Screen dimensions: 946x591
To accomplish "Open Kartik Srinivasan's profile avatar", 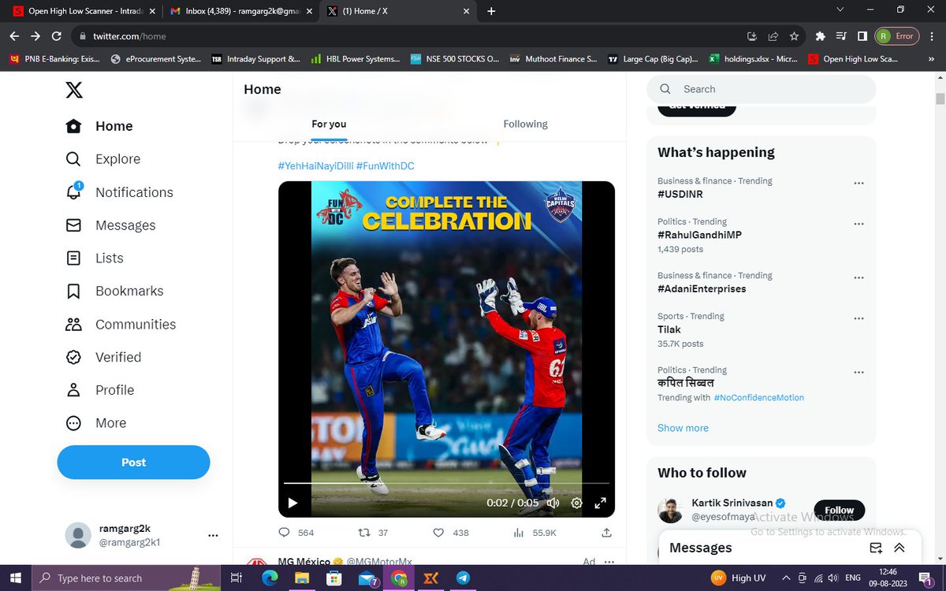I will [x=670, y=511].
